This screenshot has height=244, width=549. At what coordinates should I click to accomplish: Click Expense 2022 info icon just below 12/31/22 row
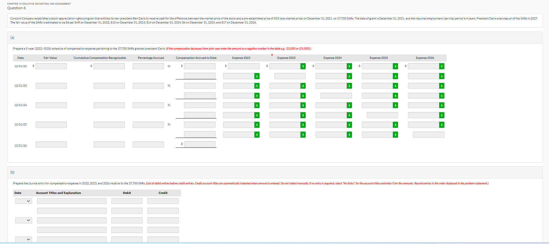click(257, 76)
